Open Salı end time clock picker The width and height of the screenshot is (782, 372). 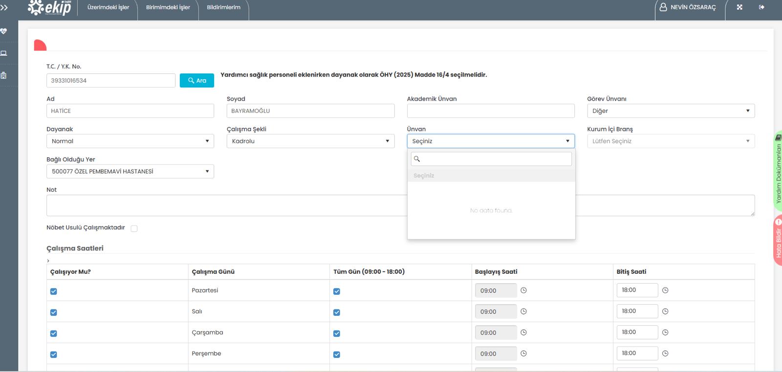(x=665, y=311)
